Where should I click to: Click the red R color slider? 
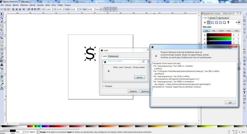click(219, 35)
